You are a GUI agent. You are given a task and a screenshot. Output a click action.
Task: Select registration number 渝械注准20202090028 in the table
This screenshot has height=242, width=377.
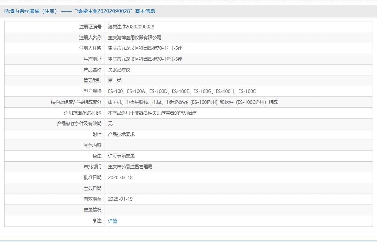131,27
